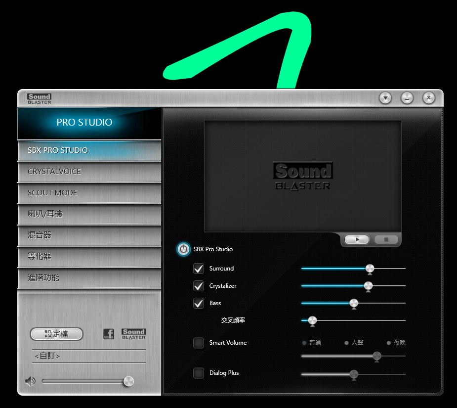
Task: Open the CRYSTALVOICE tab
Action: pos(89,172)
